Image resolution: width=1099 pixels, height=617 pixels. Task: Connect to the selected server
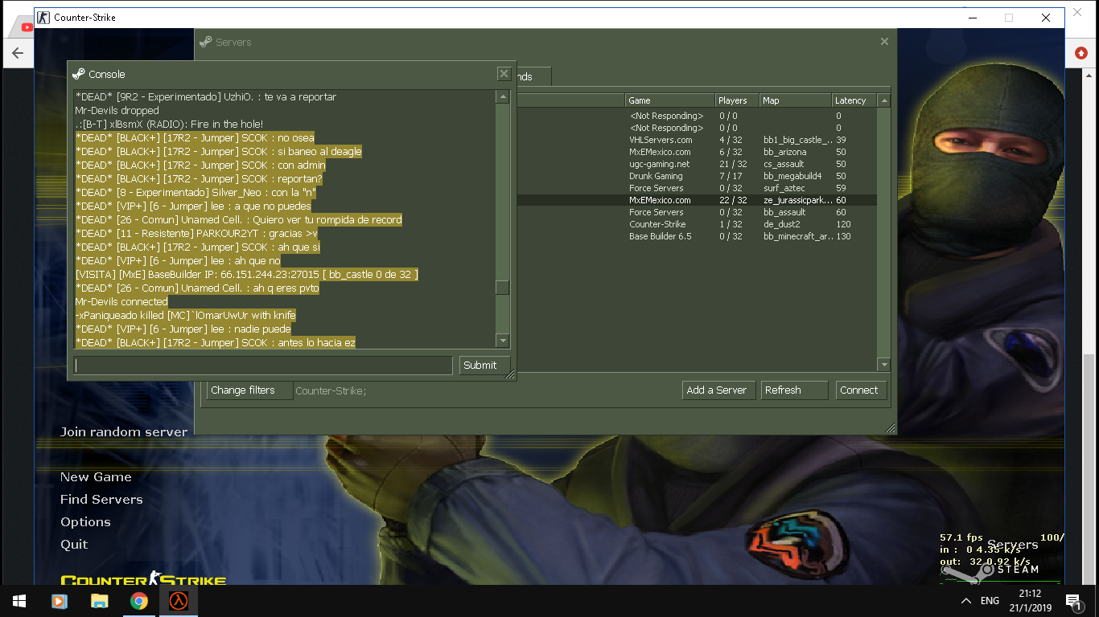[862, 390]
